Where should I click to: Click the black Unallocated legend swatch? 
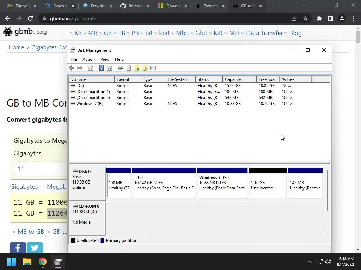click(73, 240)
